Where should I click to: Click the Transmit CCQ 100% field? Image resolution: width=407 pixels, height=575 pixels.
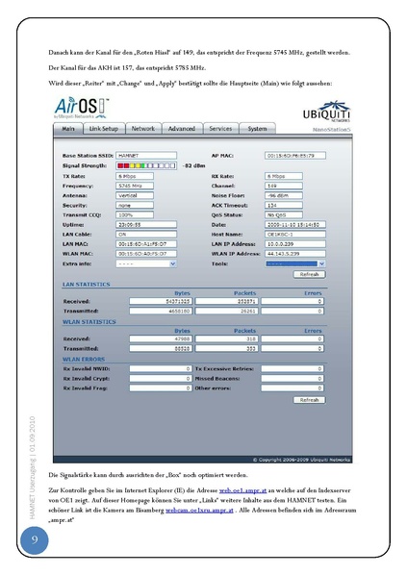click(135, 214)
